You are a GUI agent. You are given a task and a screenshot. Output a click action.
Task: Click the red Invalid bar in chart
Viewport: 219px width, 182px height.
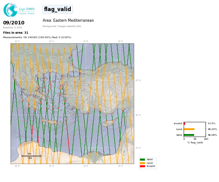(184, 123)
